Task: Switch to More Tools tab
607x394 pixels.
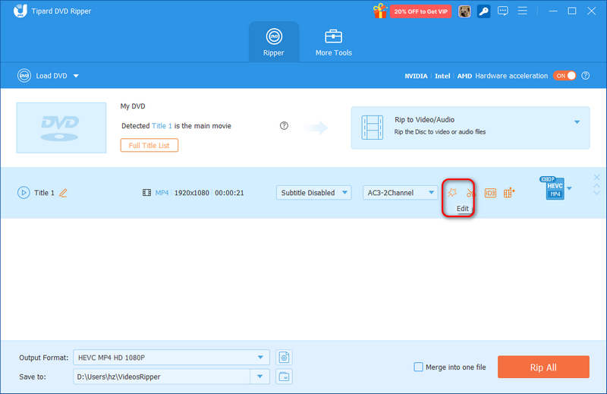Action: click(x=333, y=43)
